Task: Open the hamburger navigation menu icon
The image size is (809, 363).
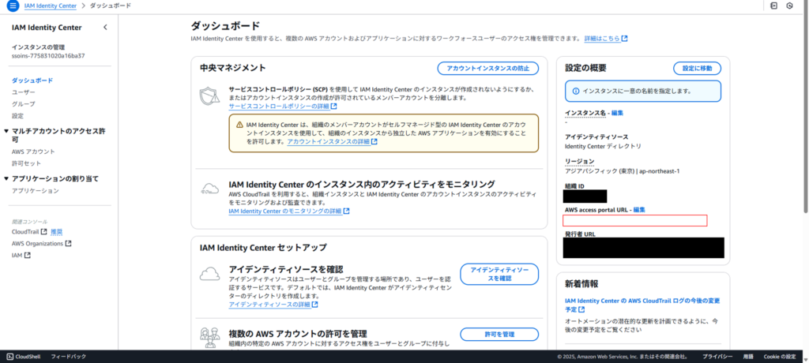Action: tap(13, 6)
